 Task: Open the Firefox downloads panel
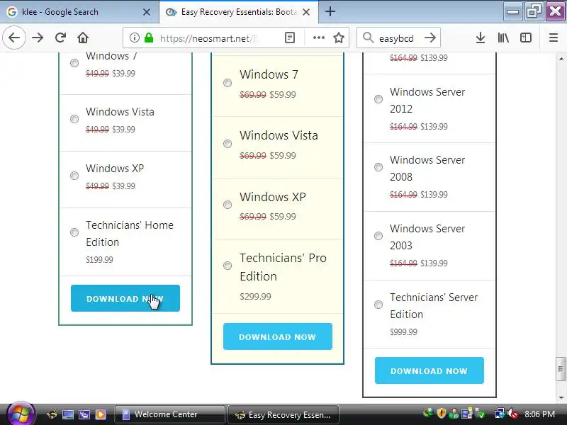point(481,38)
